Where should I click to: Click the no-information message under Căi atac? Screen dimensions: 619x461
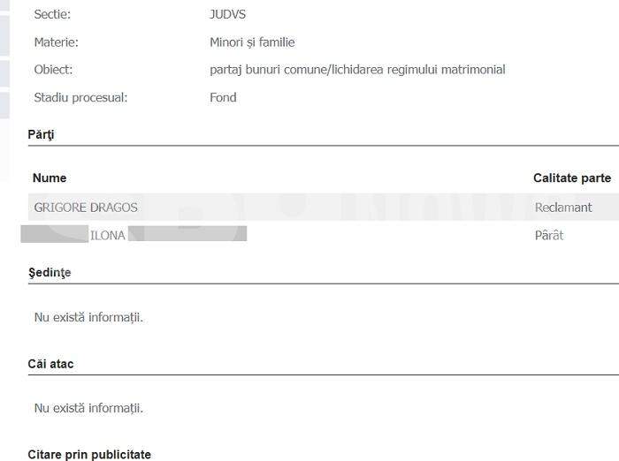pyautogui.click(x=88, y=408)
